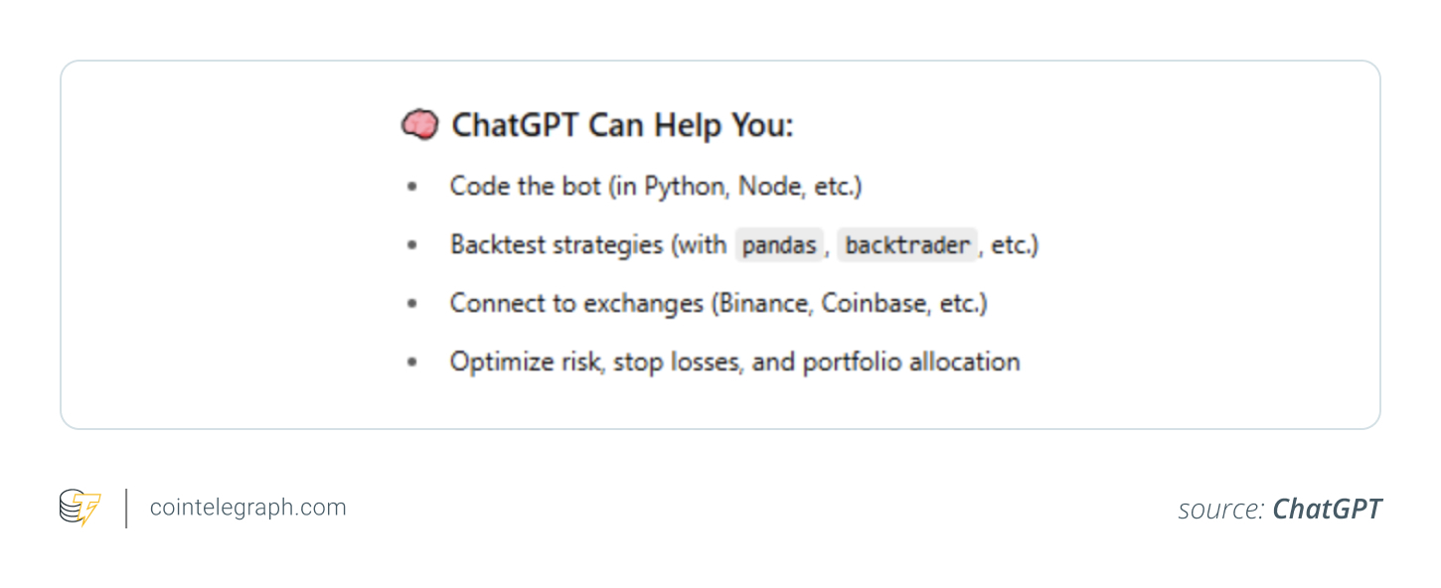Open the cointelegraph.com link
1441x588 pixels.
tap(247, 508)
